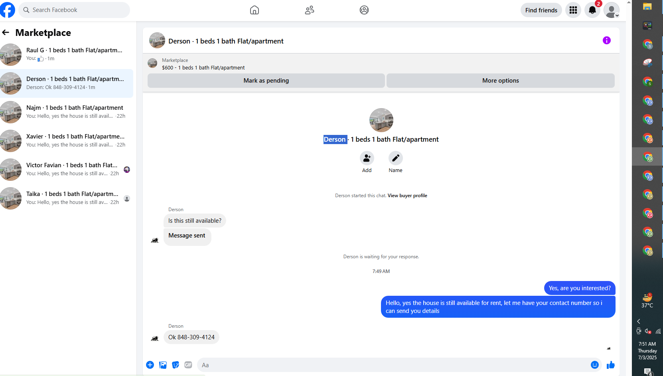This screenshot has width=663, height=376.
Task: Open the GIF picker icon
Action: point(188,365)
